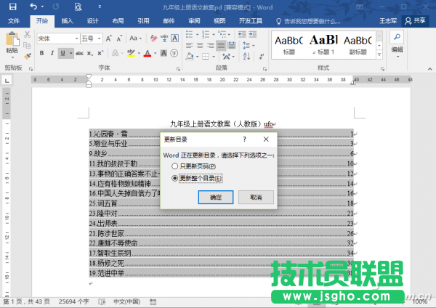436x308 pixels.
Task: Center the paragraph text
Action: [x=200, y=45]
